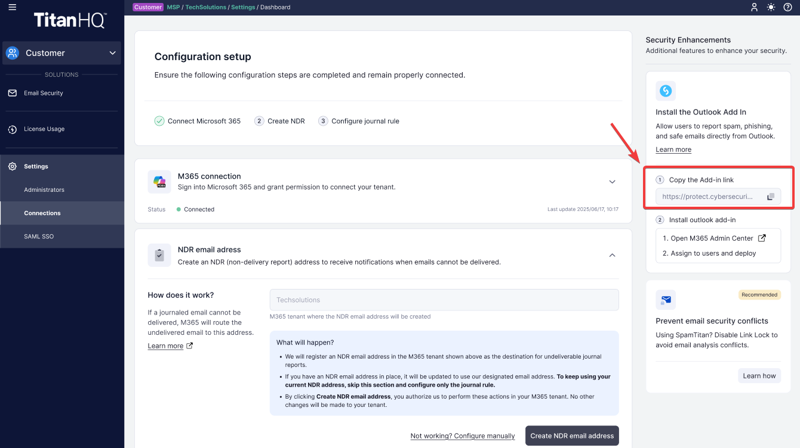Click the Last update 2025/06/17 timestamp
The width and height of the screenshot is (800, 448).
click(583, 210)
